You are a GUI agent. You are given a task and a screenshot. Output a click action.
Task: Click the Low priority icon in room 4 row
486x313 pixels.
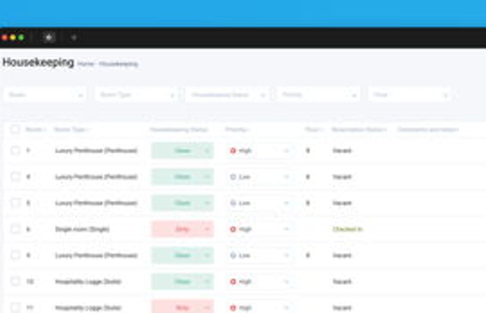tap(233, 177)
